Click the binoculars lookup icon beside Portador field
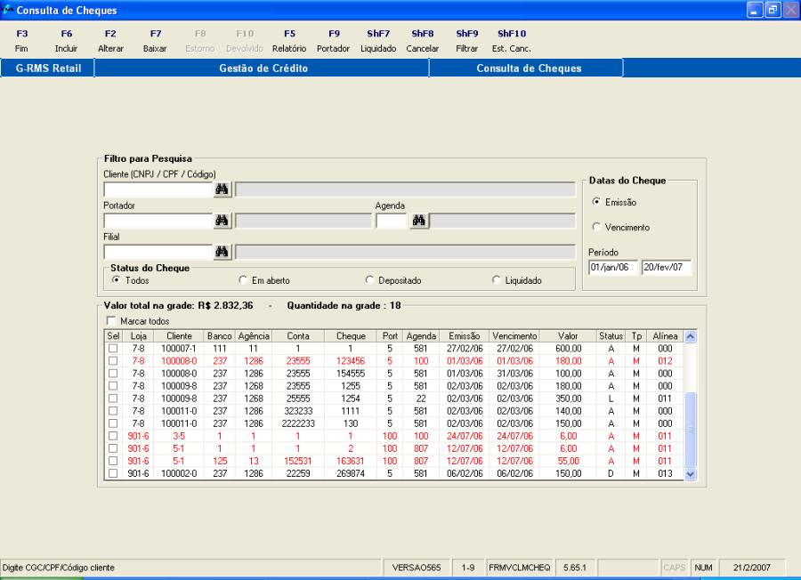This screenshot has width=801, height=580. pyautogui.click(x=222, y=221)
